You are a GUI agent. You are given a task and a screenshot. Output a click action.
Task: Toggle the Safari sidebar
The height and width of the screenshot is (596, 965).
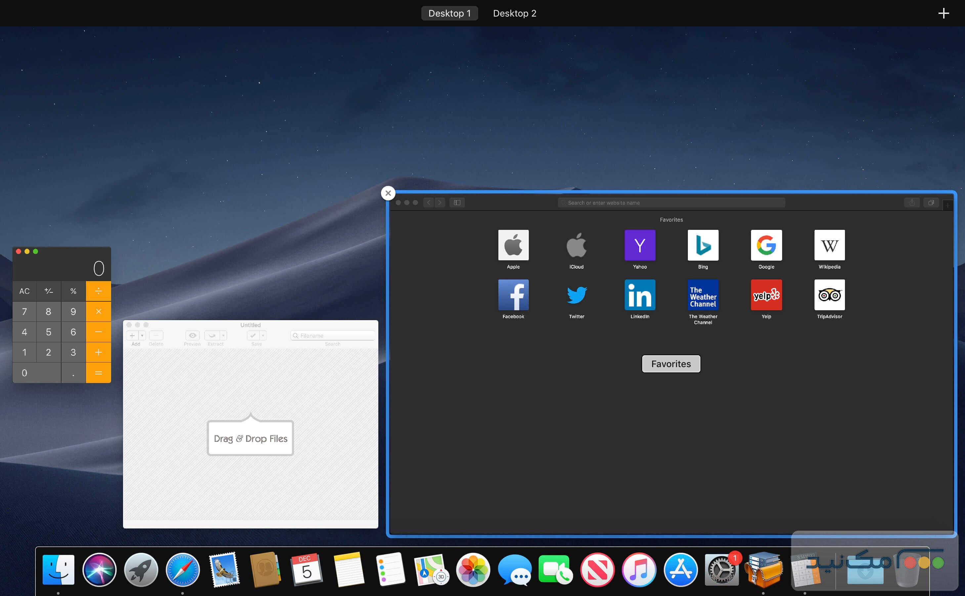point(457,202)
